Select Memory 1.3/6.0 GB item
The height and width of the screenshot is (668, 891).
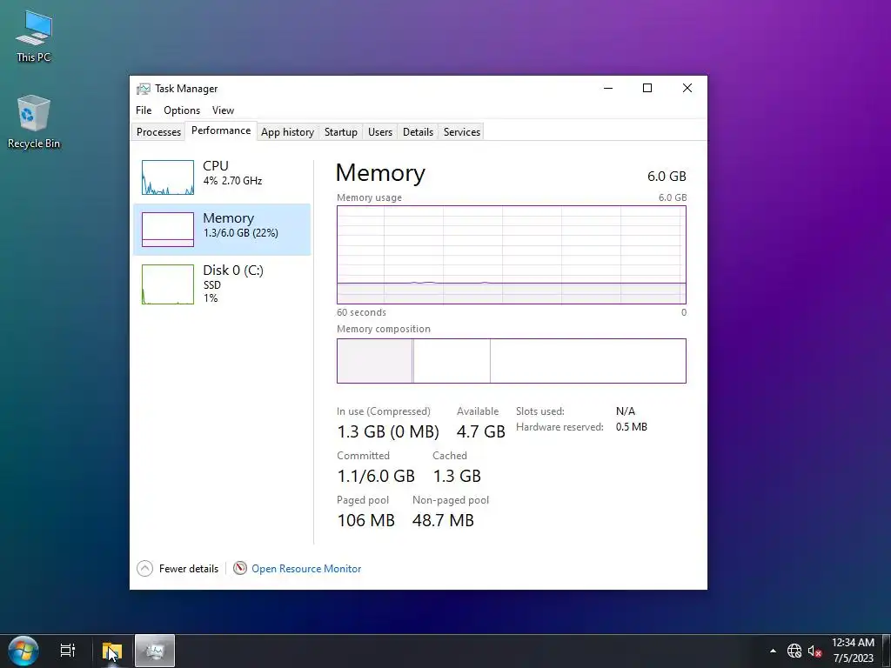(x=222, y=230)
